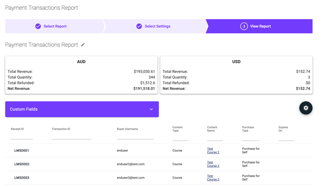The image size is (322, 187).
Task: Focus the Receipt ID filter field
Action: [x=22, y=136]
